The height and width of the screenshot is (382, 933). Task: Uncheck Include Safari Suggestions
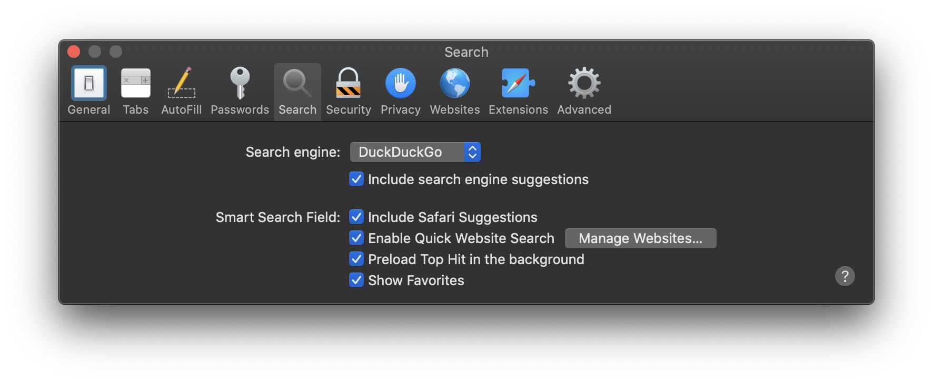(356, 217)
